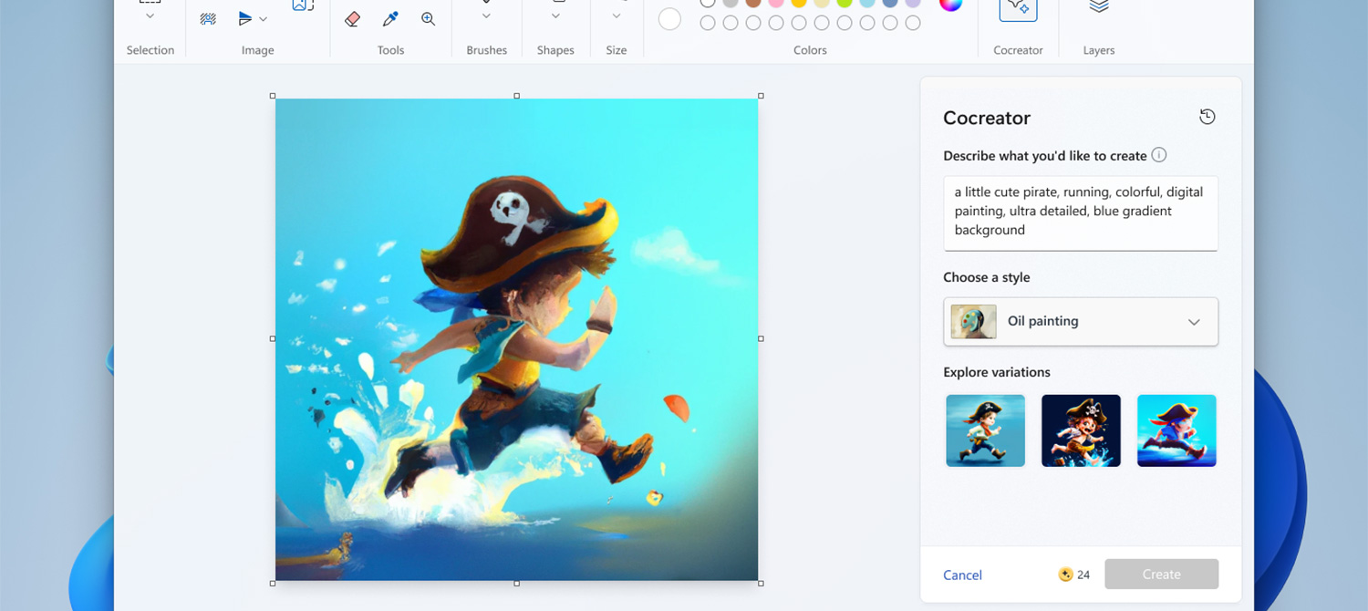Open the Cocreator generation history

pyautogui.click(x=1207, y=117)
